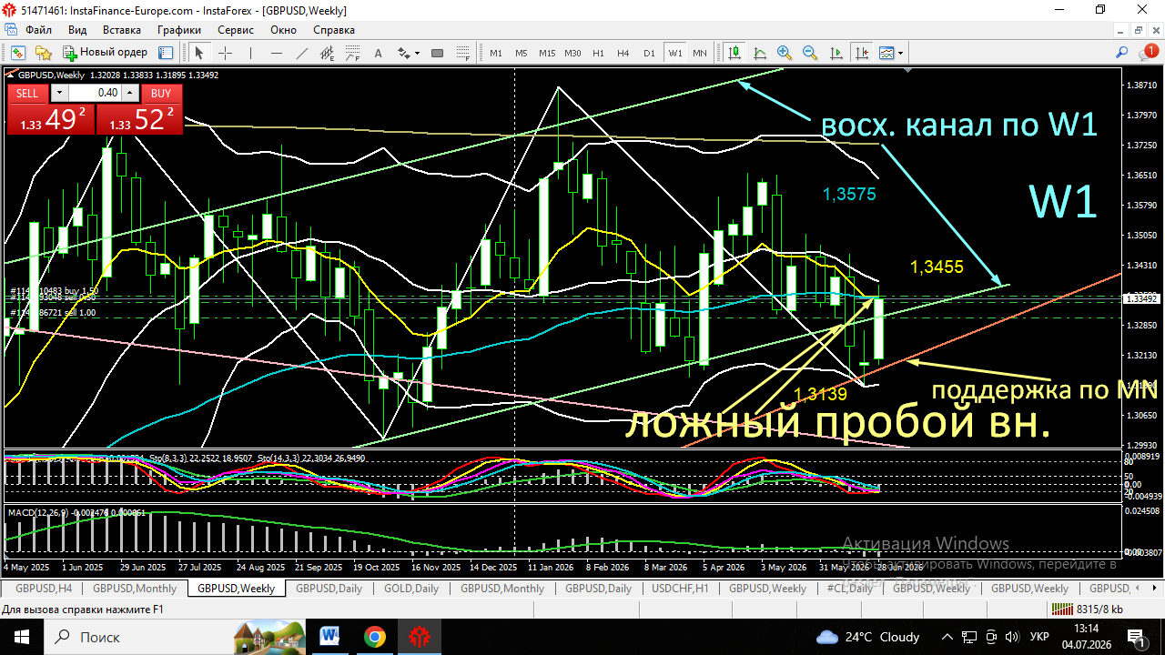1165x655 pixels.
Task: Switch to the USDCHF,H1 chart tab
Action: click(x=682, y=589)
